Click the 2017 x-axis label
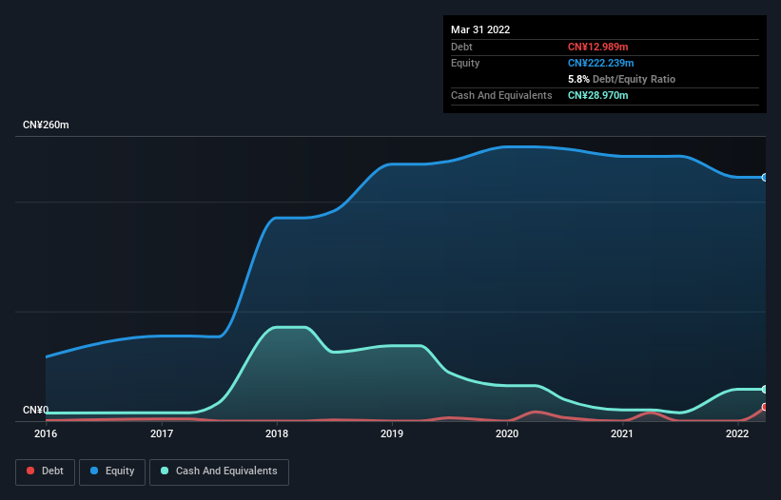The width and height of the screenshot is (781, 500). [162, 433]
